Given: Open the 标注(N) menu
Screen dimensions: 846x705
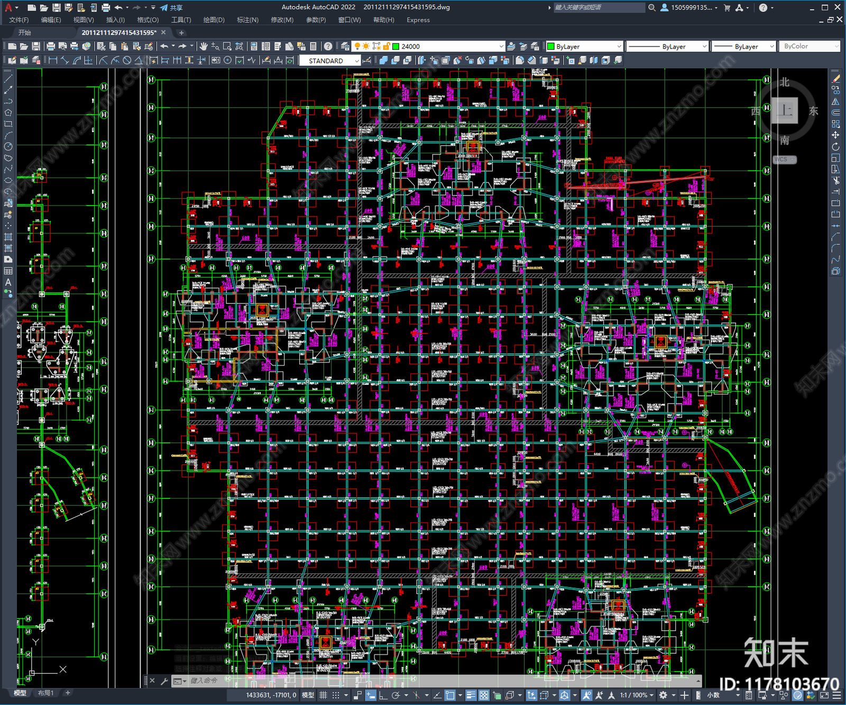Looking at the screenshot, I should [x=247, y=20].
